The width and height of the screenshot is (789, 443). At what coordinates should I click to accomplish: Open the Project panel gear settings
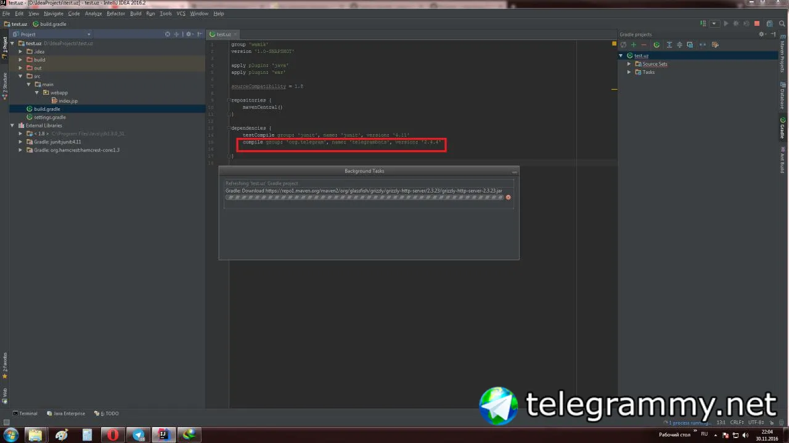(189, 34)
